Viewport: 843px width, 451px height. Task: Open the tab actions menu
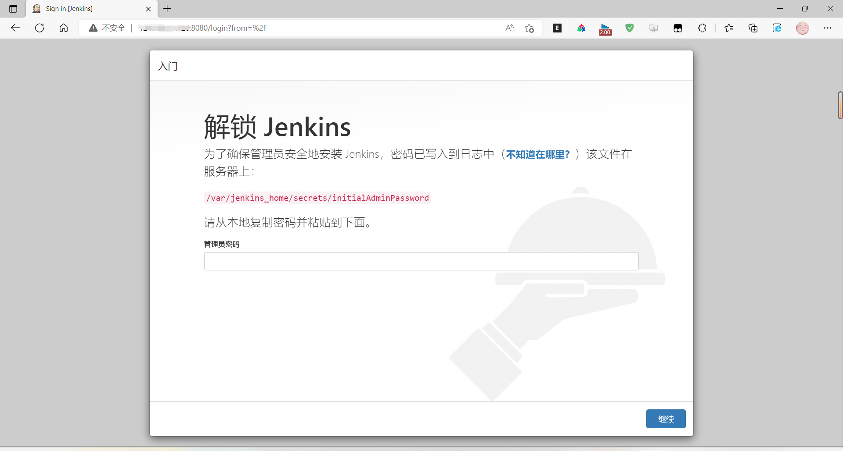tap(13, 9)
